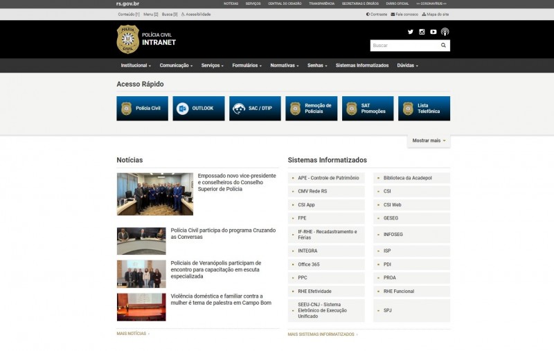The width and height of the screenshot is (554, 351).
Task: Jump to Busca [3] shortcut
Action: pyautogui.click(x=170, y=15)
